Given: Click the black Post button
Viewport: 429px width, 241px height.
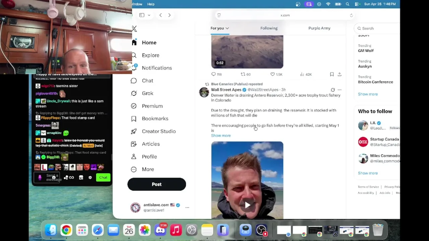Looking at the screenshot, I should click(157, 184).
